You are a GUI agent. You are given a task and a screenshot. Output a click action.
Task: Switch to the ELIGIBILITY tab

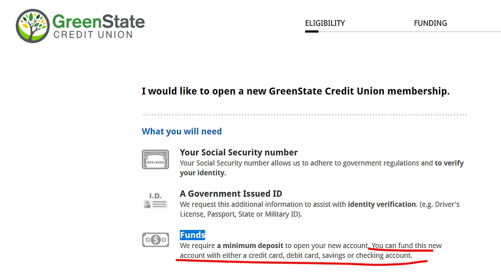[325, 23]
